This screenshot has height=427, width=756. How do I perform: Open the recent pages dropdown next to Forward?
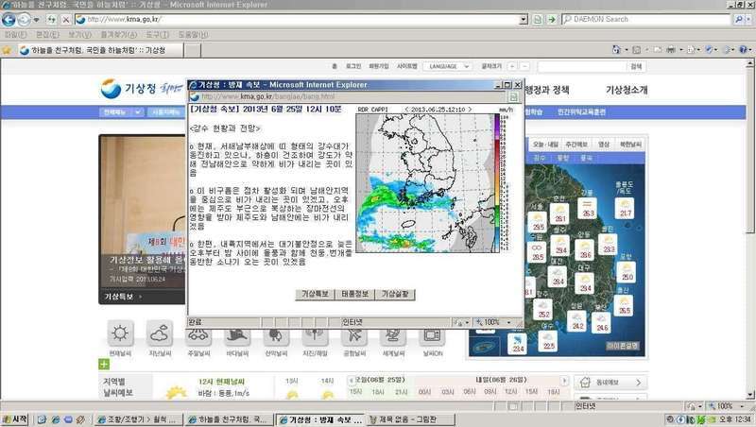coord(37,20)
